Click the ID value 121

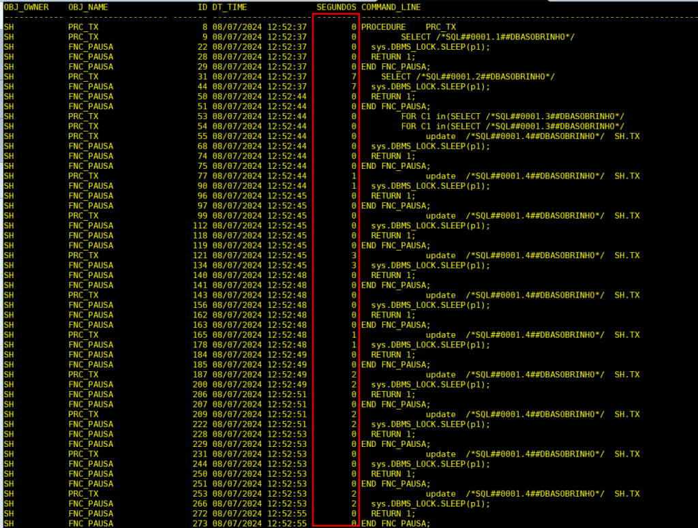(x=200, y=255)
